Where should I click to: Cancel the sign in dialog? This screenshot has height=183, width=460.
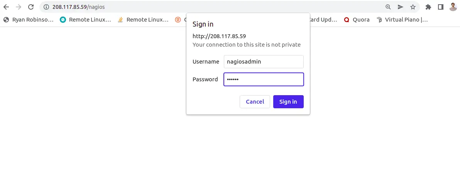coord(255,102)
